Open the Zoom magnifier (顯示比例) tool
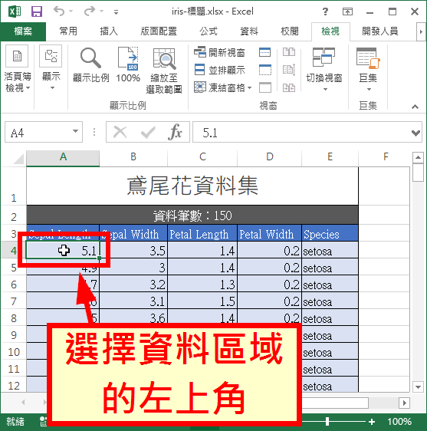Image resolution: width=427 pixels, height=431 pixels. (x=91, y=65)
